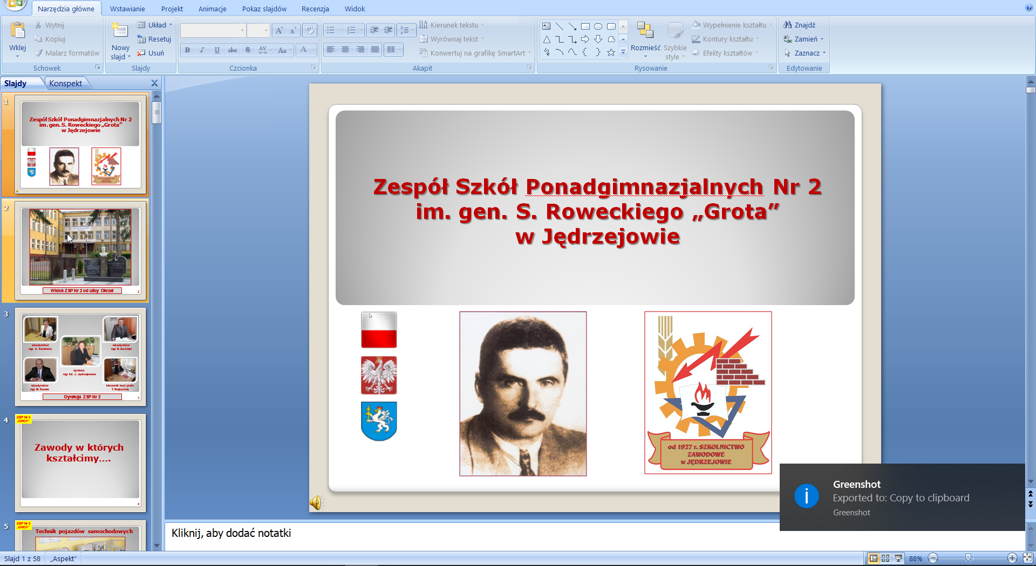Click the zoom in plus button

click(1012, 558)
